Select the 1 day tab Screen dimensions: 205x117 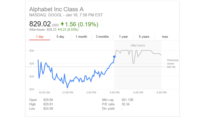coord(40,37)
